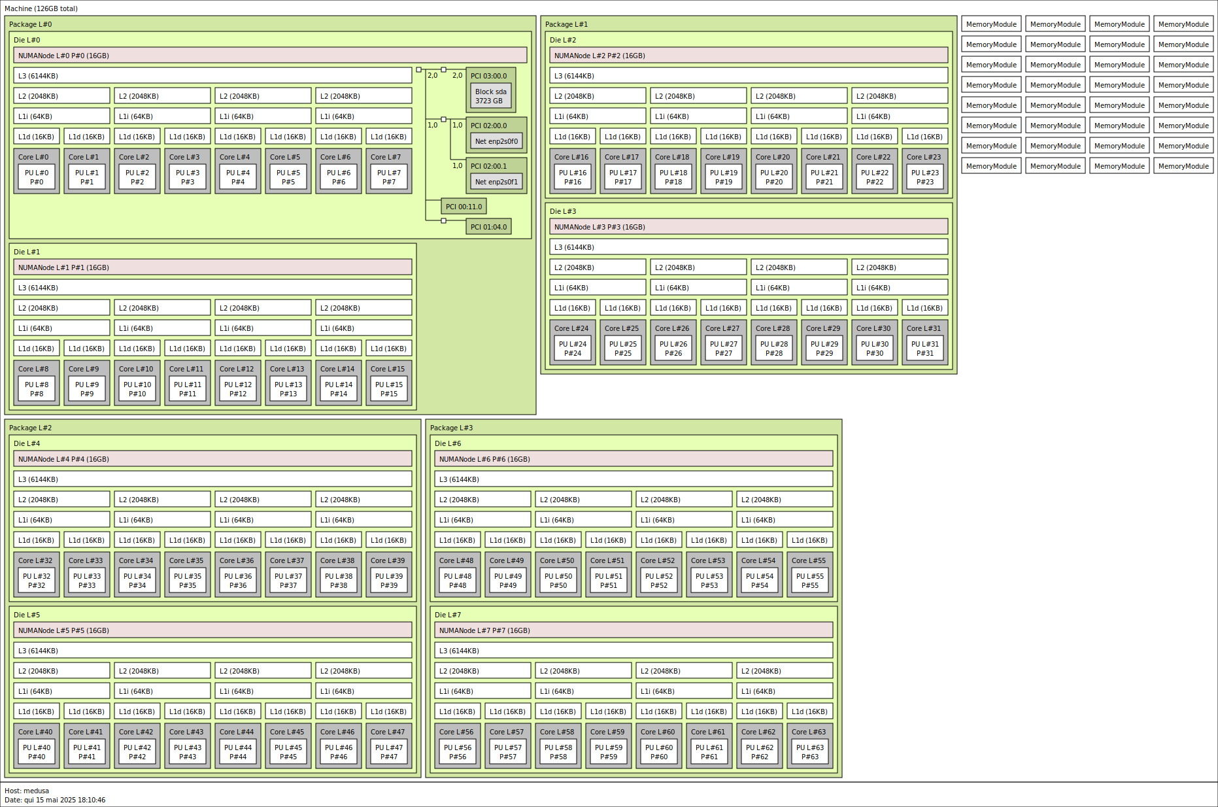Screen dimensions: 1218x807
Task: Click PU L#63 P#63 processing unit
Action: (810, 752)
